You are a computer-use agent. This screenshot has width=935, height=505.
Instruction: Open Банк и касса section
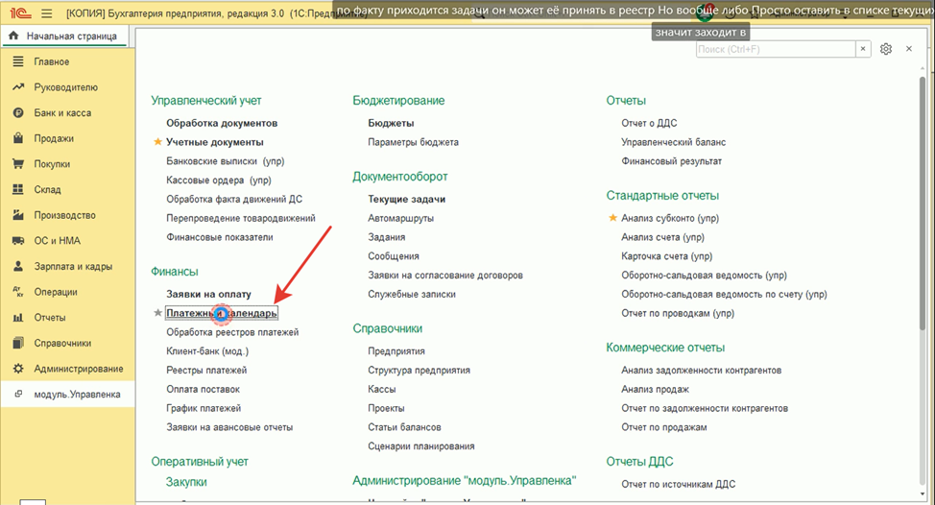pyautogui.click(x=67, y=112)
